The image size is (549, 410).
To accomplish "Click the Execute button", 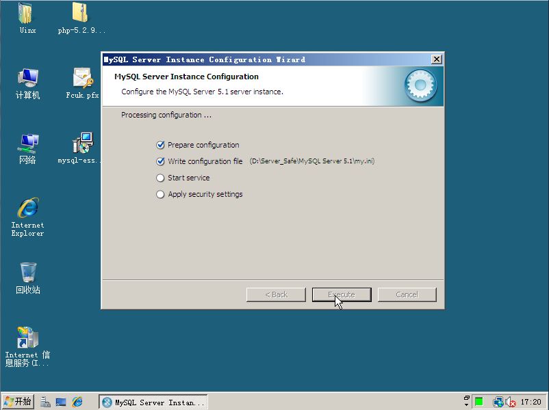I will pos(342,295).
